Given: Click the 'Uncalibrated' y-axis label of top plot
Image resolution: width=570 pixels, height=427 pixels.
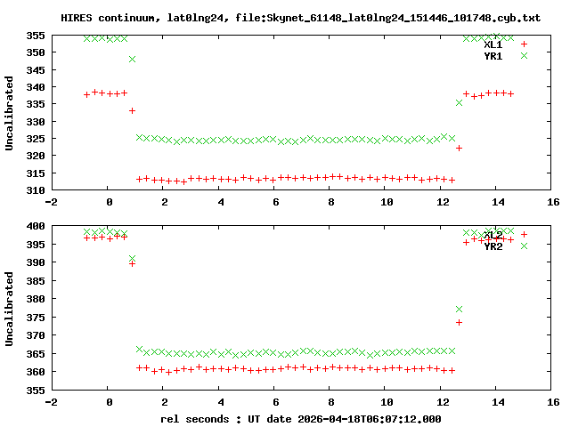Looking at the screenshot, I should tap(9, 113).
